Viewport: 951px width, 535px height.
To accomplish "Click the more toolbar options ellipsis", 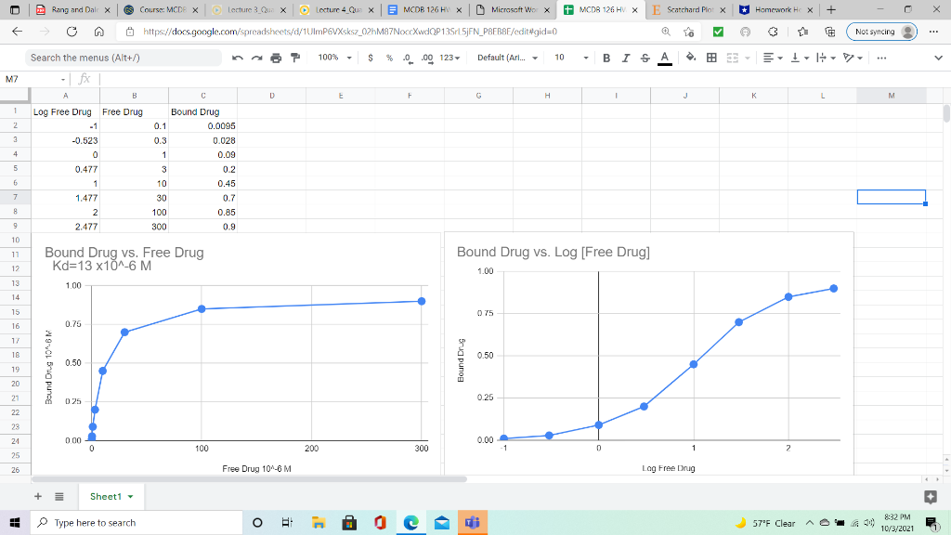I will (x=881, y=58).
